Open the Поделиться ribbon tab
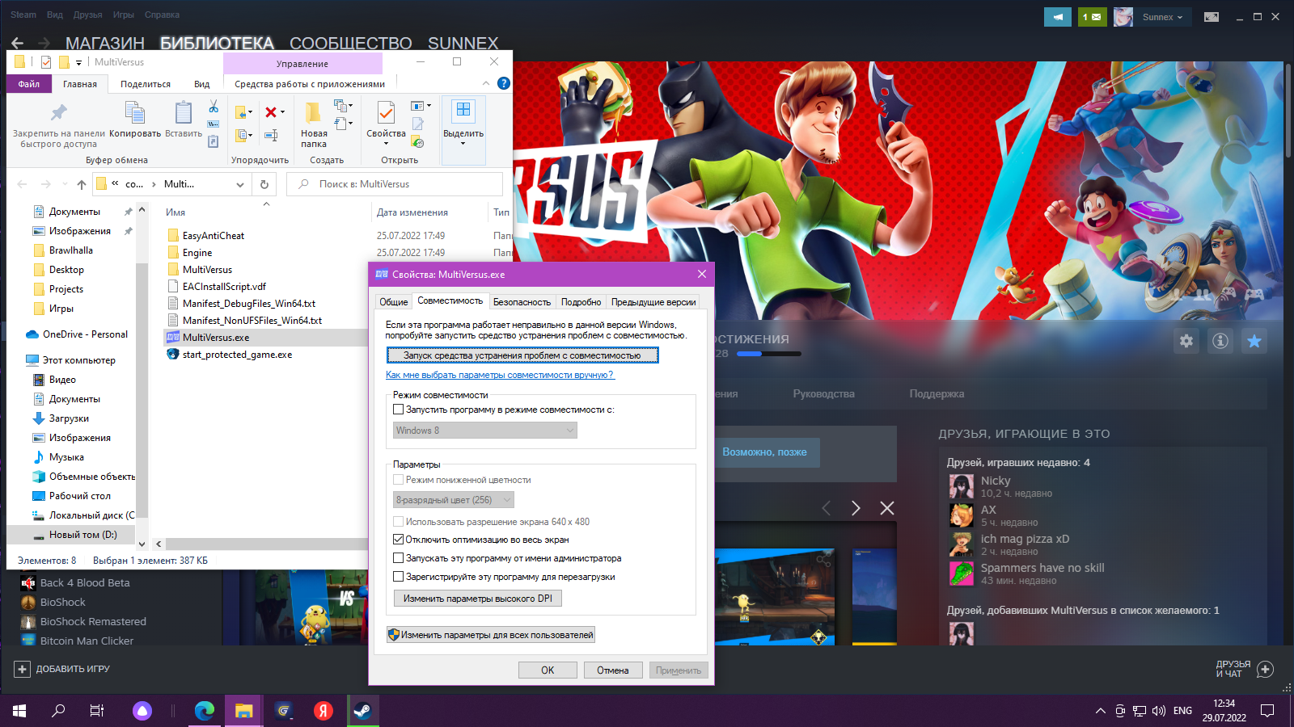The image size is (1294, 727). pos(146,84)
